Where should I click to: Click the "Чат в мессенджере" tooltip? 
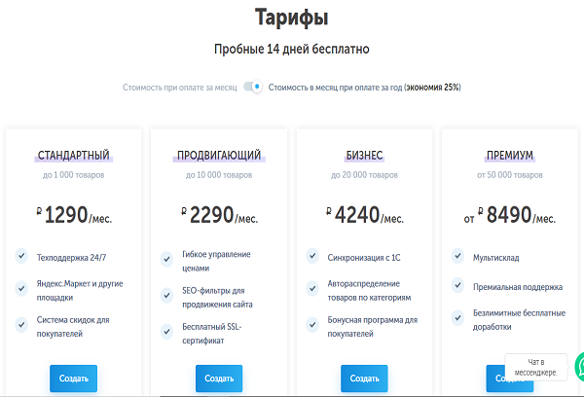(534, 367)
